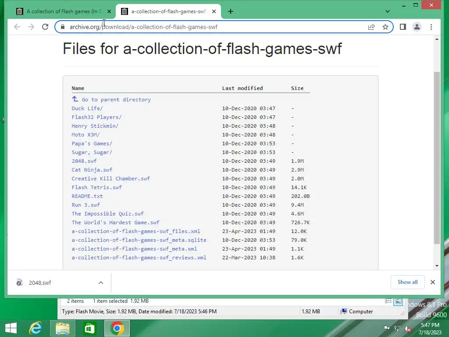
Task: Launch Internet Explorer from taskbar
Action: tap(36, 328)
